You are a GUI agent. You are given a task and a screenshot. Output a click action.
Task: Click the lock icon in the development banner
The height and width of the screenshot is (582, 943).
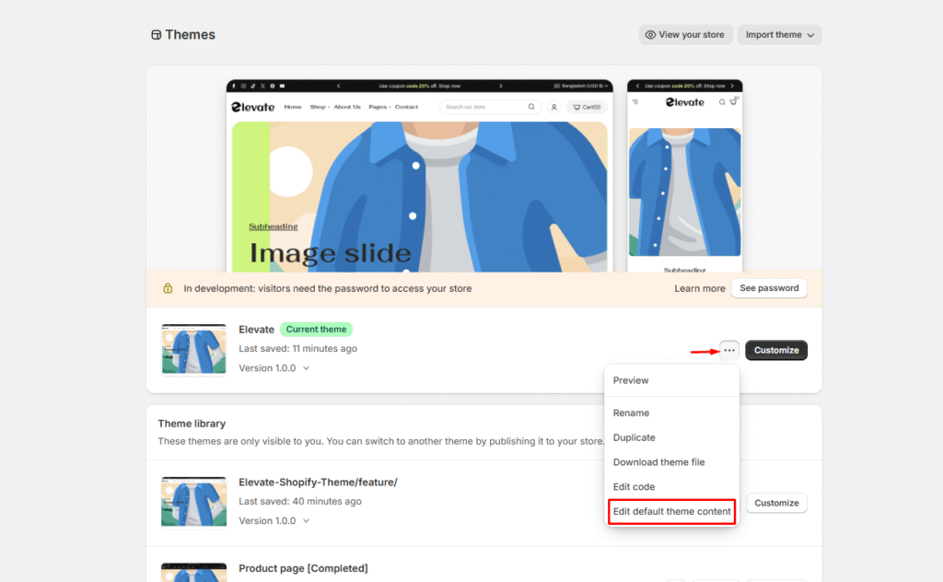click(x=168, y=288)
